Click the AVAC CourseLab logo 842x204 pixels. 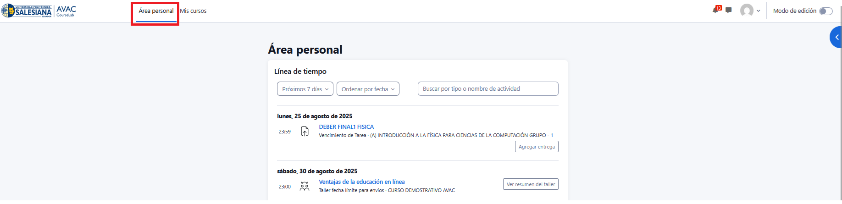(x=66, y=11)
